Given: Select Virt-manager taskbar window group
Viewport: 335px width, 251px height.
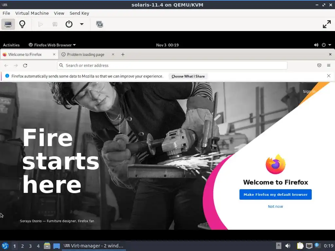Looking at the screenshot, I should (x=94, y=246).
